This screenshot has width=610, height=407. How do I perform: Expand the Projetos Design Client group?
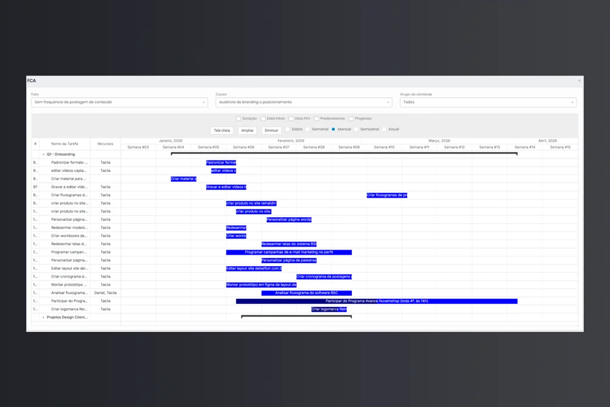click(x=43, y=317)
